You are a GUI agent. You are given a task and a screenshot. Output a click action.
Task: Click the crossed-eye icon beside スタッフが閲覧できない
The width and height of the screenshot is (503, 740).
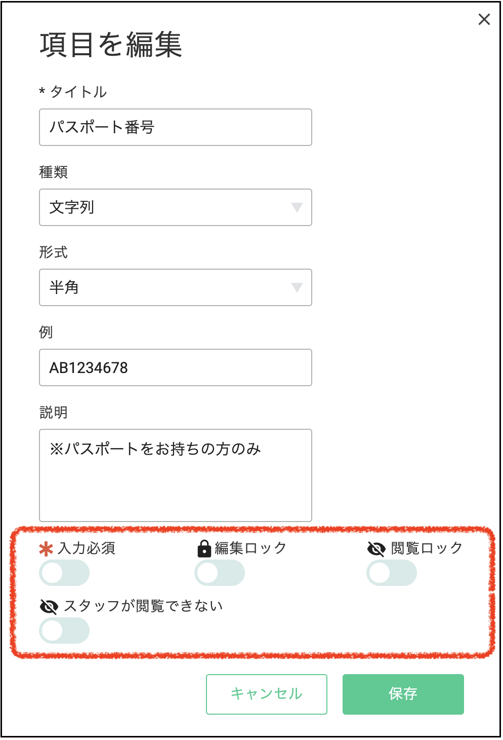point(49,607)
